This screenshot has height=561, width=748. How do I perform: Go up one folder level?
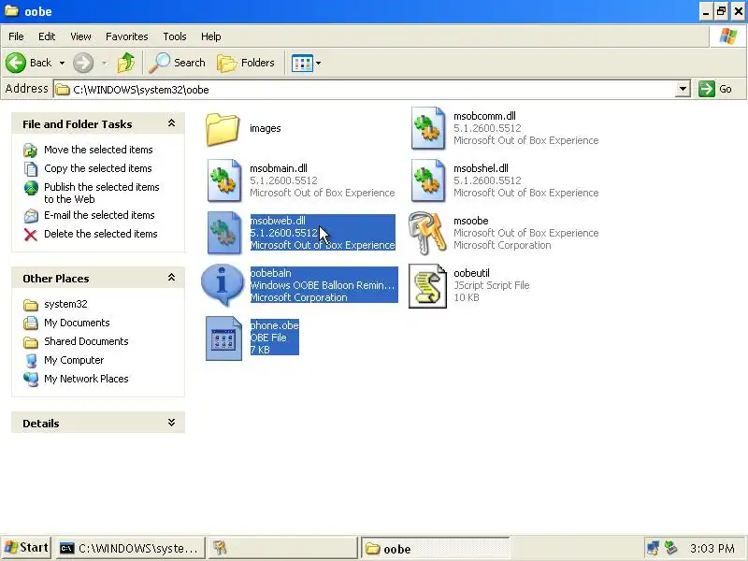click(x=126, y=63)
